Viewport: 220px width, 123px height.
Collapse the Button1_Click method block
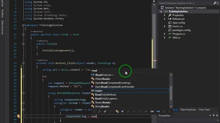[23, 63]
